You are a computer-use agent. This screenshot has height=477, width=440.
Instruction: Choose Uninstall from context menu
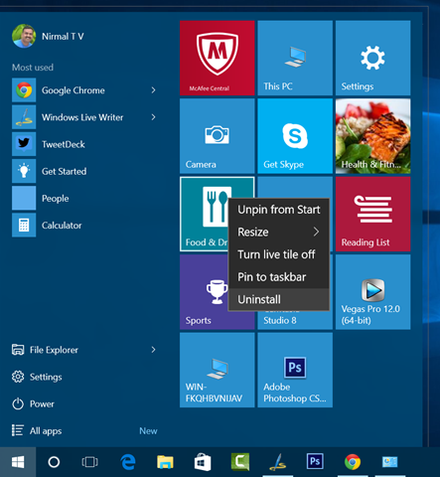click(279, 299)
